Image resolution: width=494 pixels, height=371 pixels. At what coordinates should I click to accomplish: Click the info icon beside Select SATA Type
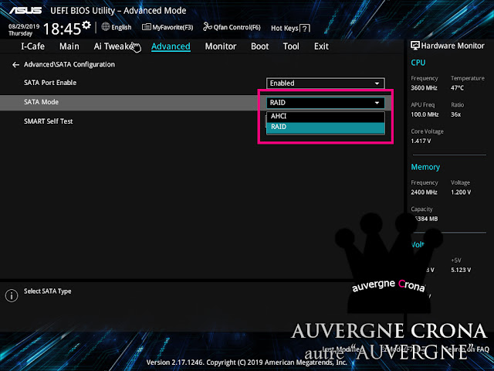click(x=12, y=295)
